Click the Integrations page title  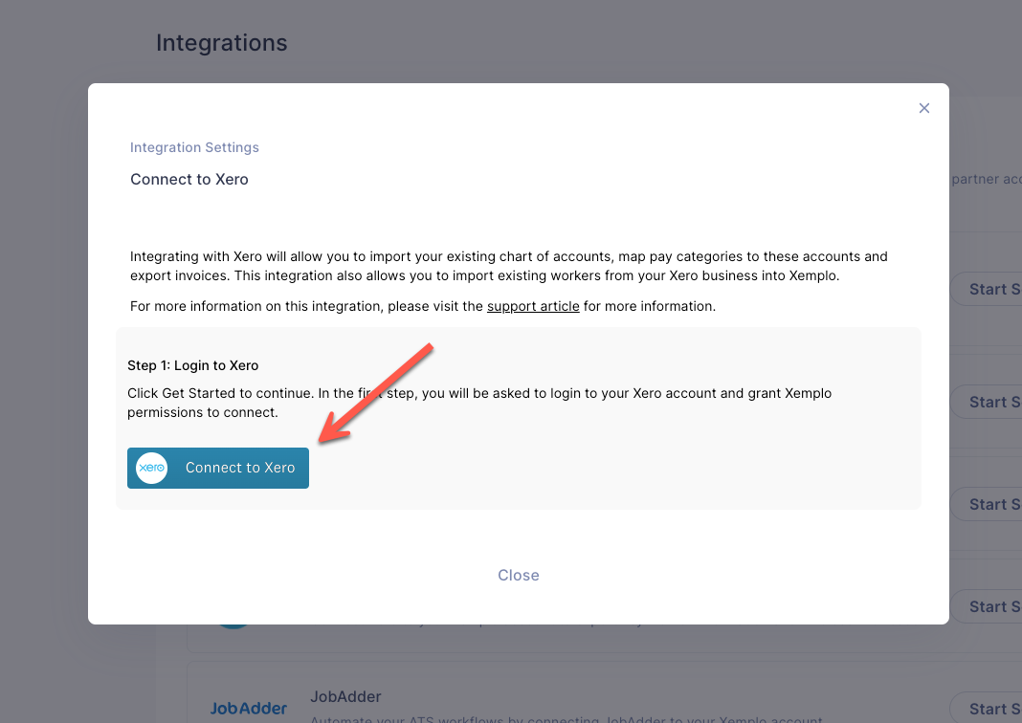(x=222, y=43)
